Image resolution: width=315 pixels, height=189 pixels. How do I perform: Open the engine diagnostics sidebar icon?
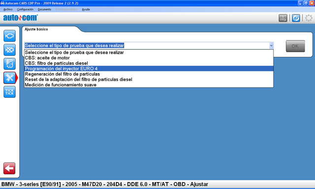9,36
